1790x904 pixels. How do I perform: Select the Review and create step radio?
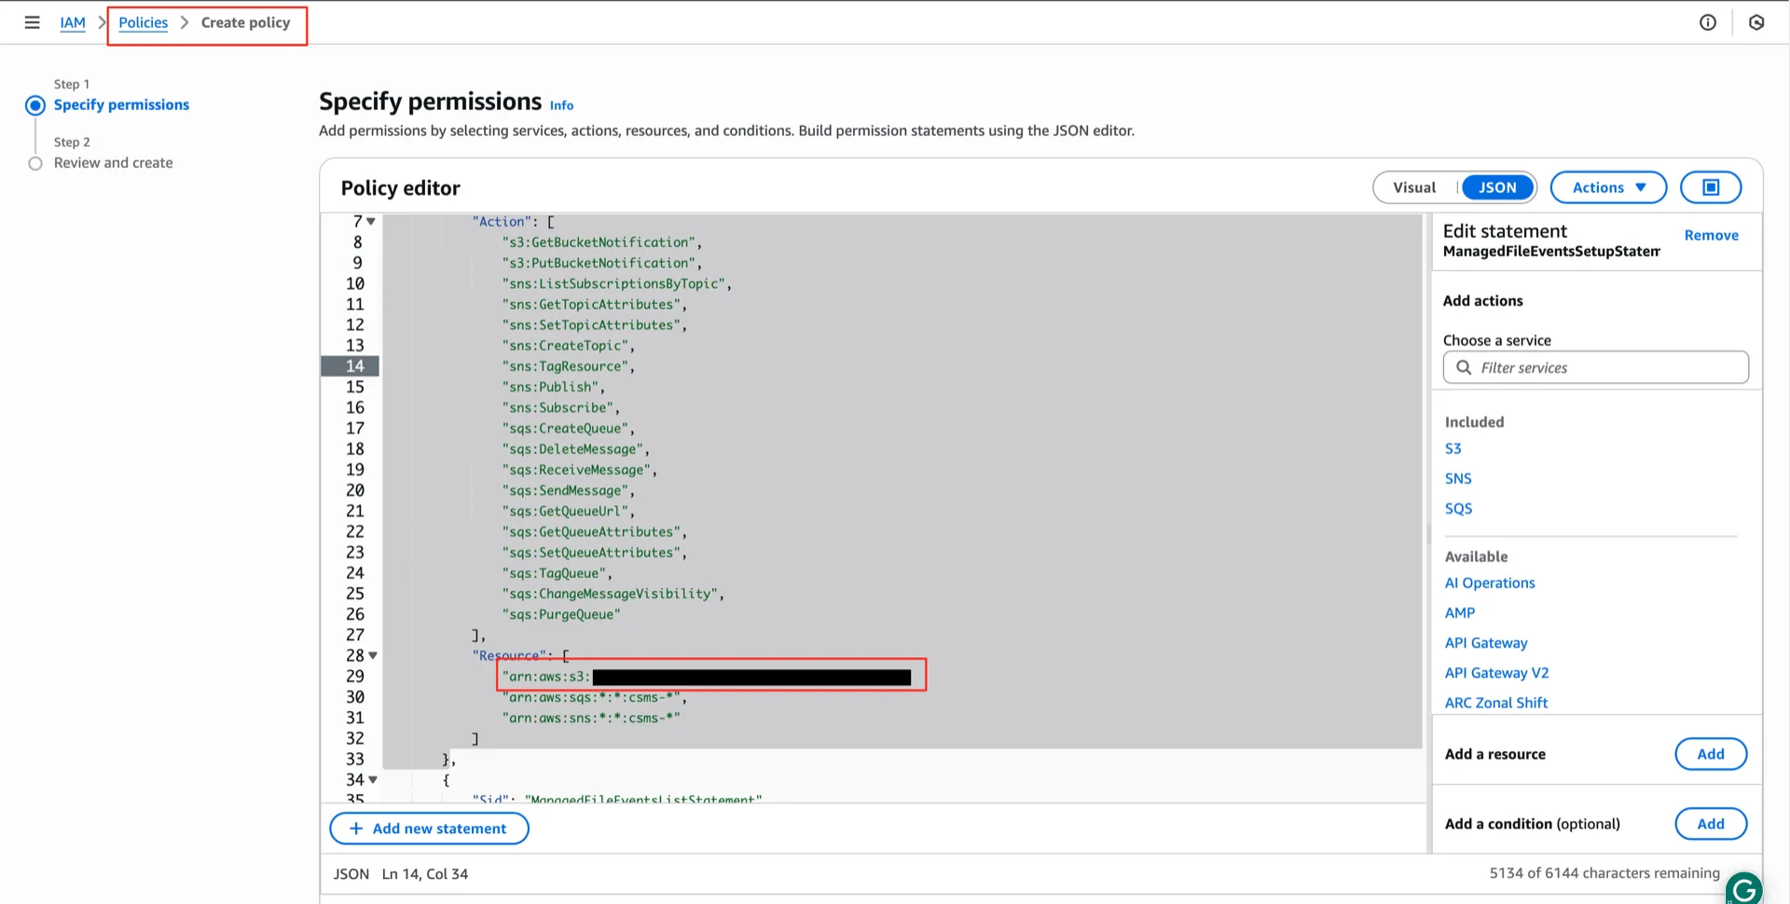click(x=35, y=163)
